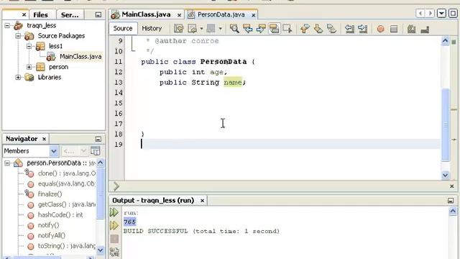Select the traqn_less project root

tap(41, 26)
